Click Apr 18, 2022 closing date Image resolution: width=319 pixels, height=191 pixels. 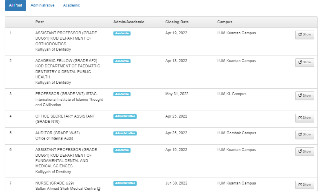click(176, 61)
